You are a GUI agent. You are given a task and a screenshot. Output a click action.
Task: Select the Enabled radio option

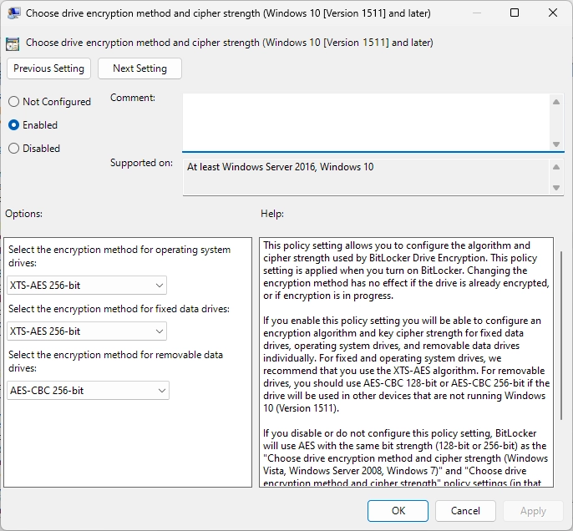(x=14, y=125)
